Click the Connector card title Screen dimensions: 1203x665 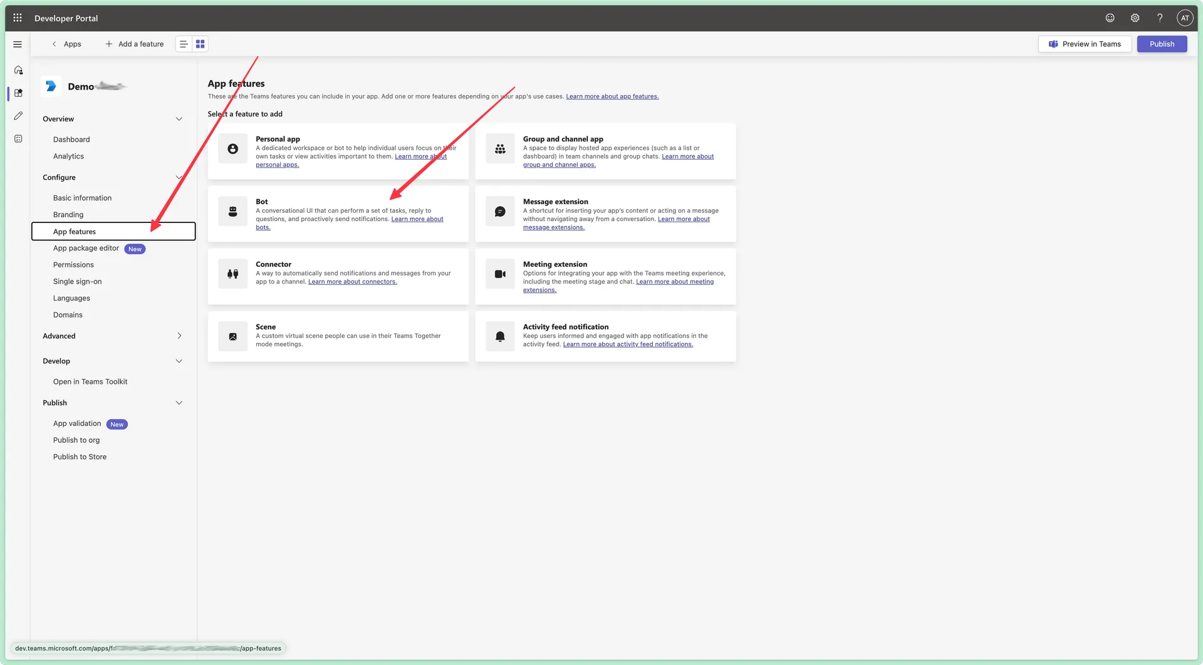(x=274, y=264)
